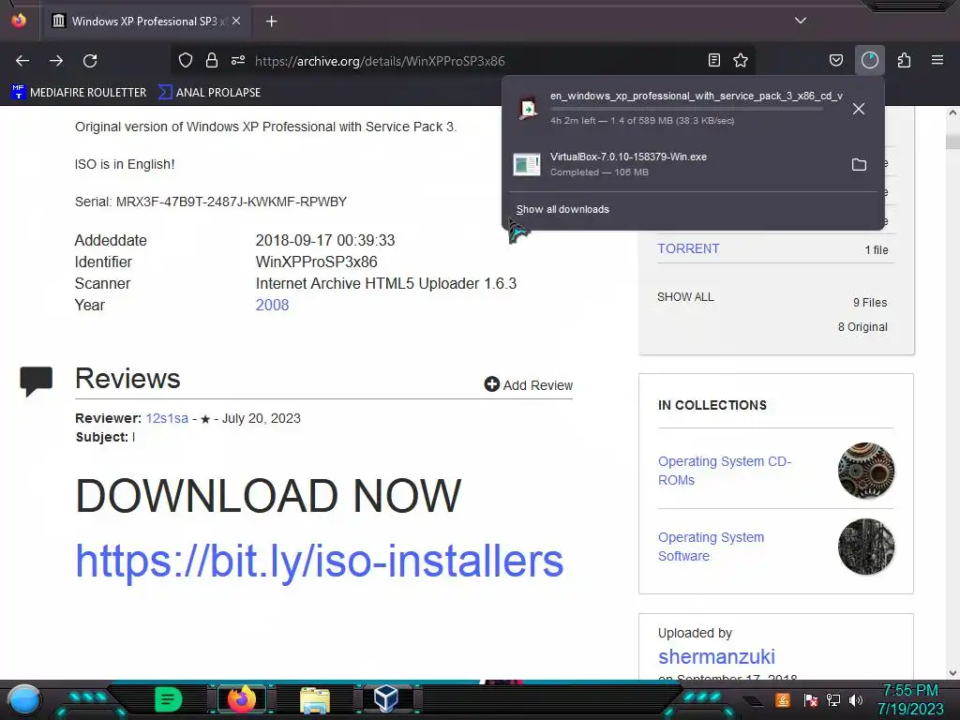
Task: Open the Save to Pocket icon
Action: 835,60
